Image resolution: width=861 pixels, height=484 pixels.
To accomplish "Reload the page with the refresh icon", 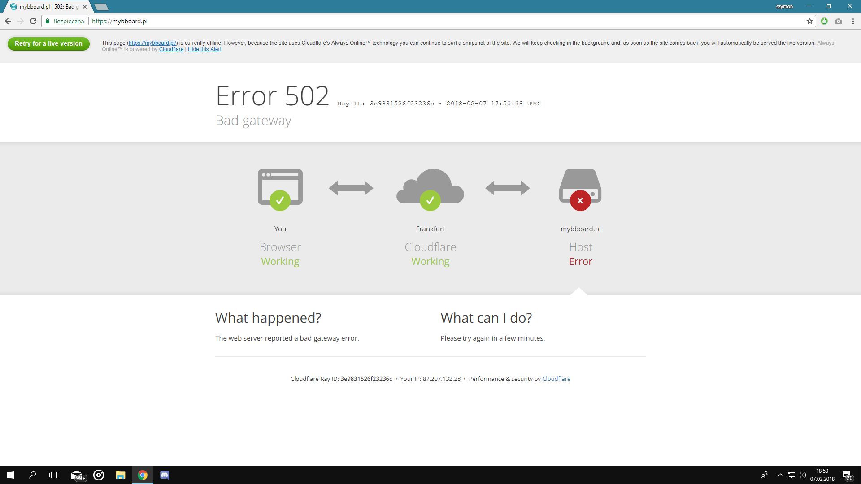I will [x=33, y=21].
